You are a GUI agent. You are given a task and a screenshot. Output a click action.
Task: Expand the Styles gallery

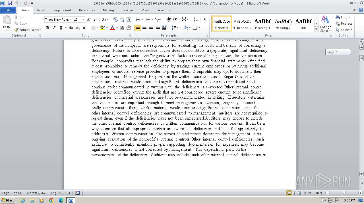(316, 30)
